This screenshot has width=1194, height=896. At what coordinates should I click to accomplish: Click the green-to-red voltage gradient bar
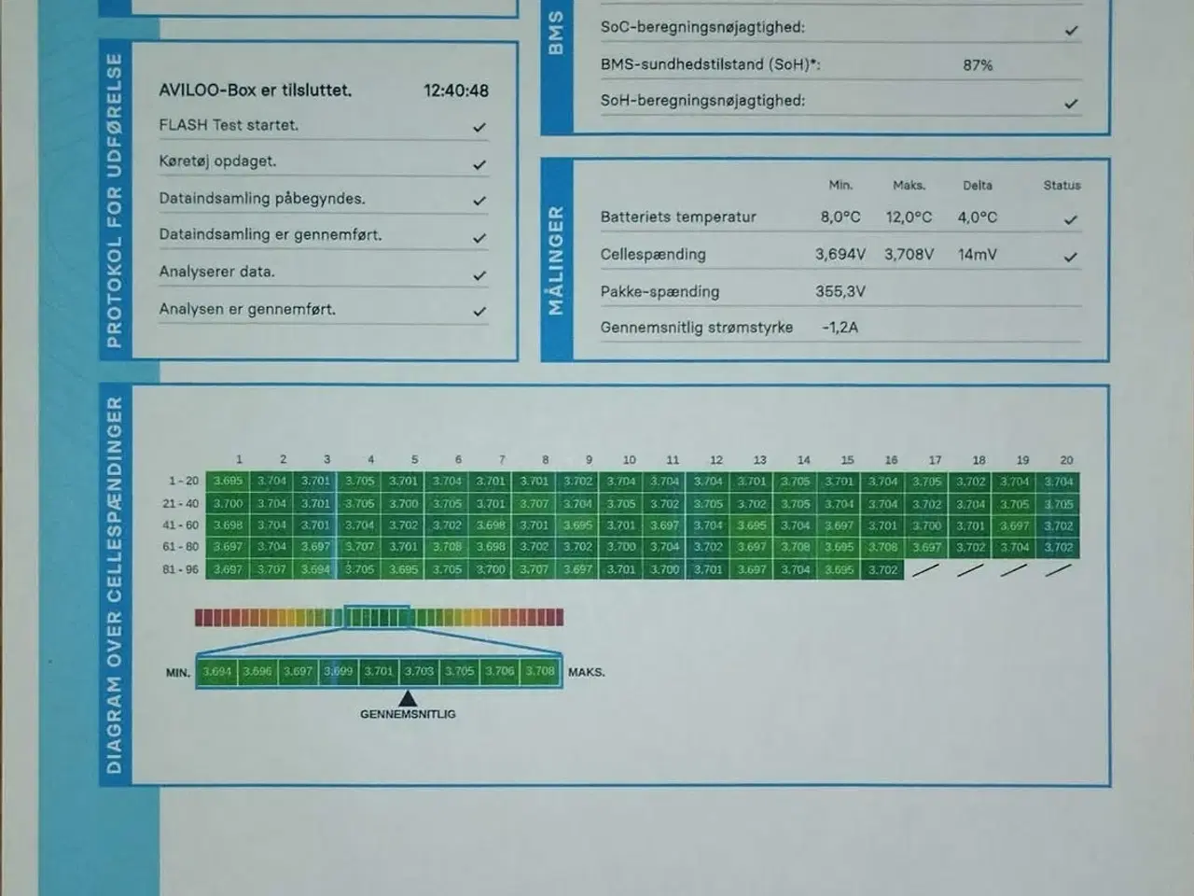378,616
